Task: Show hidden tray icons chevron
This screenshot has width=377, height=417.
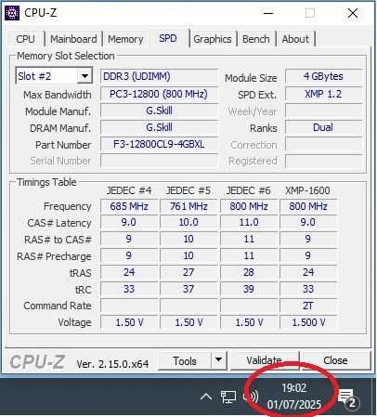Action: coord(206,397)
